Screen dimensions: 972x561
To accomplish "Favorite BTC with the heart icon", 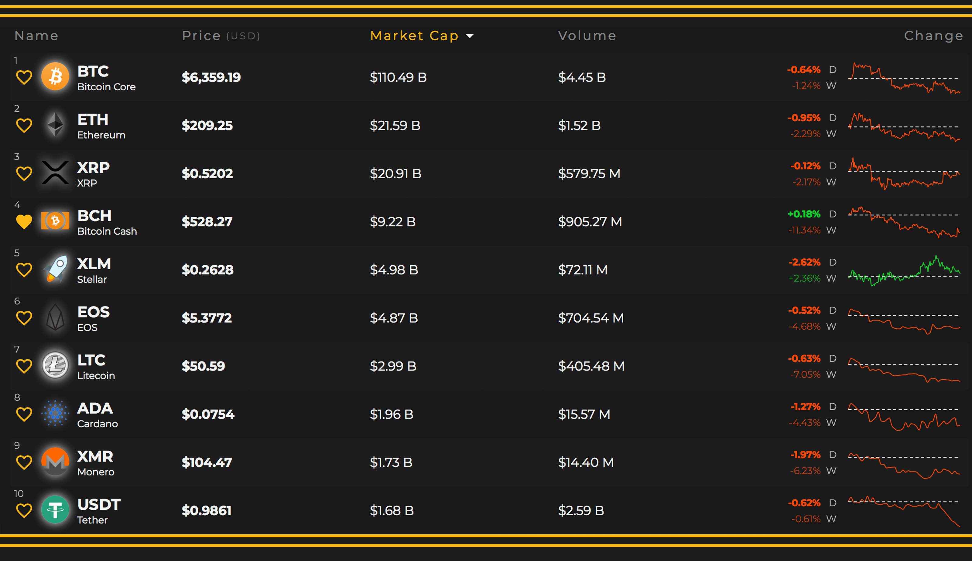I will [24, 77].
